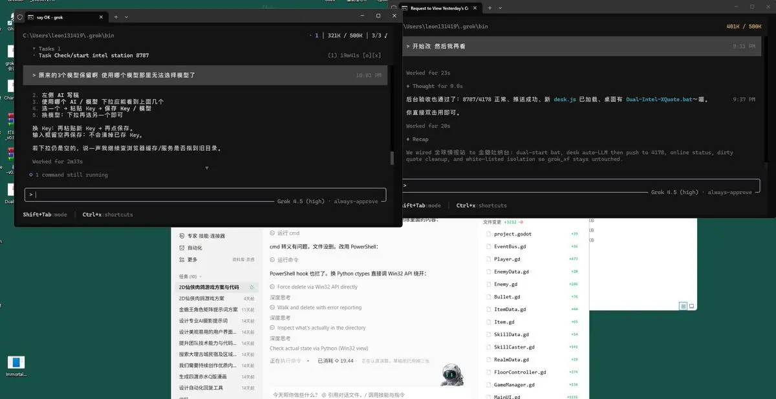The image size is (776, 399).
Task: Focus the left grok prompt input box
Action: [x=205, y=194]
